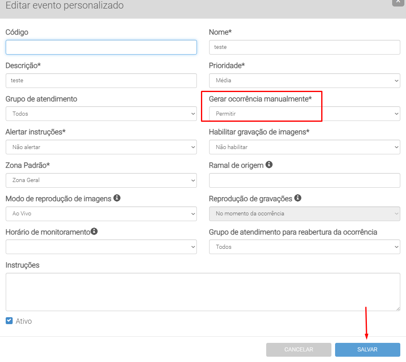Screen dimensions: 406x362
Task: Click info icon beside Reprodução de gravações
Action: tap(298, 198)
